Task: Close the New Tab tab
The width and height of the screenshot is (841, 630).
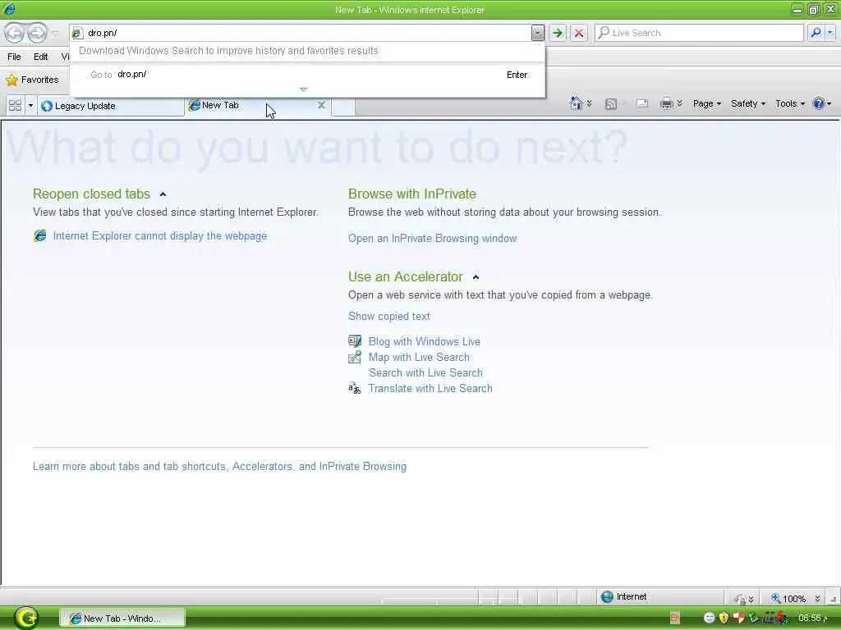Action: 321,105
